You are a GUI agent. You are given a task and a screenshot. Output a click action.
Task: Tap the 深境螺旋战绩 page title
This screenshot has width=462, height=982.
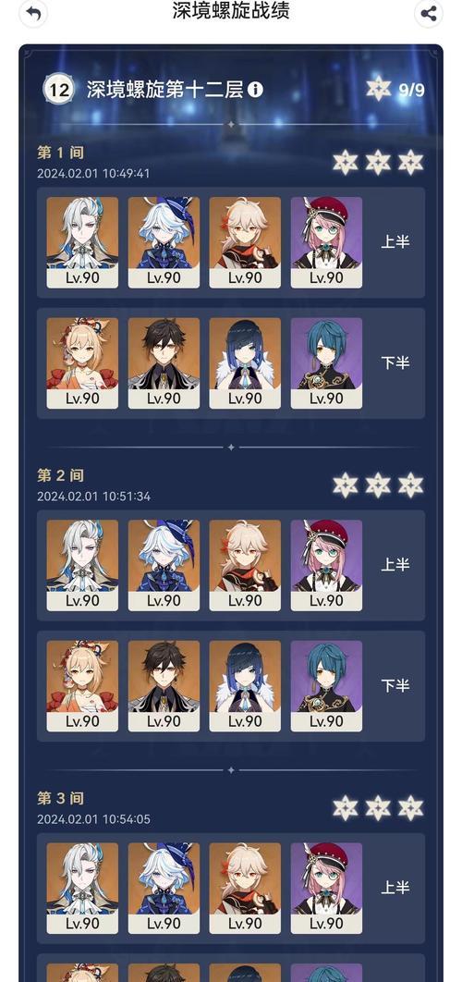(x=231, y=11)
